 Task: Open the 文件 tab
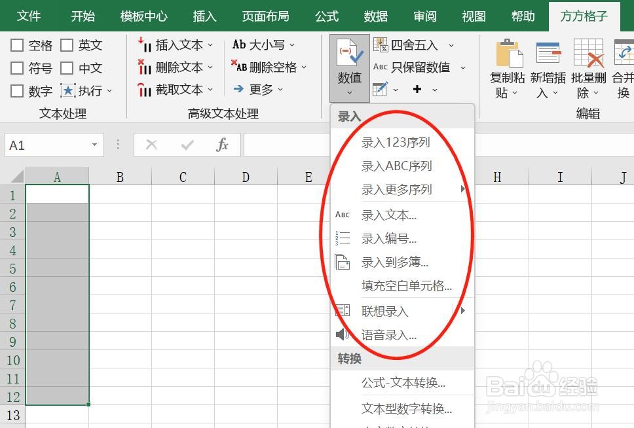(x=28, y=16)
